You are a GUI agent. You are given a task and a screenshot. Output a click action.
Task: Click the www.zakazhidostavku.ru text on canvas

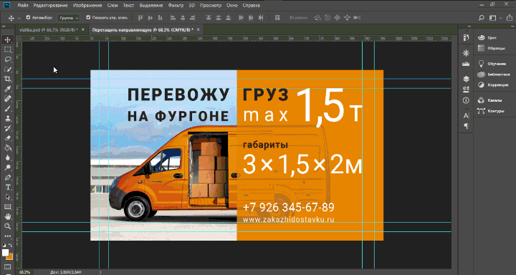[288, 219]
